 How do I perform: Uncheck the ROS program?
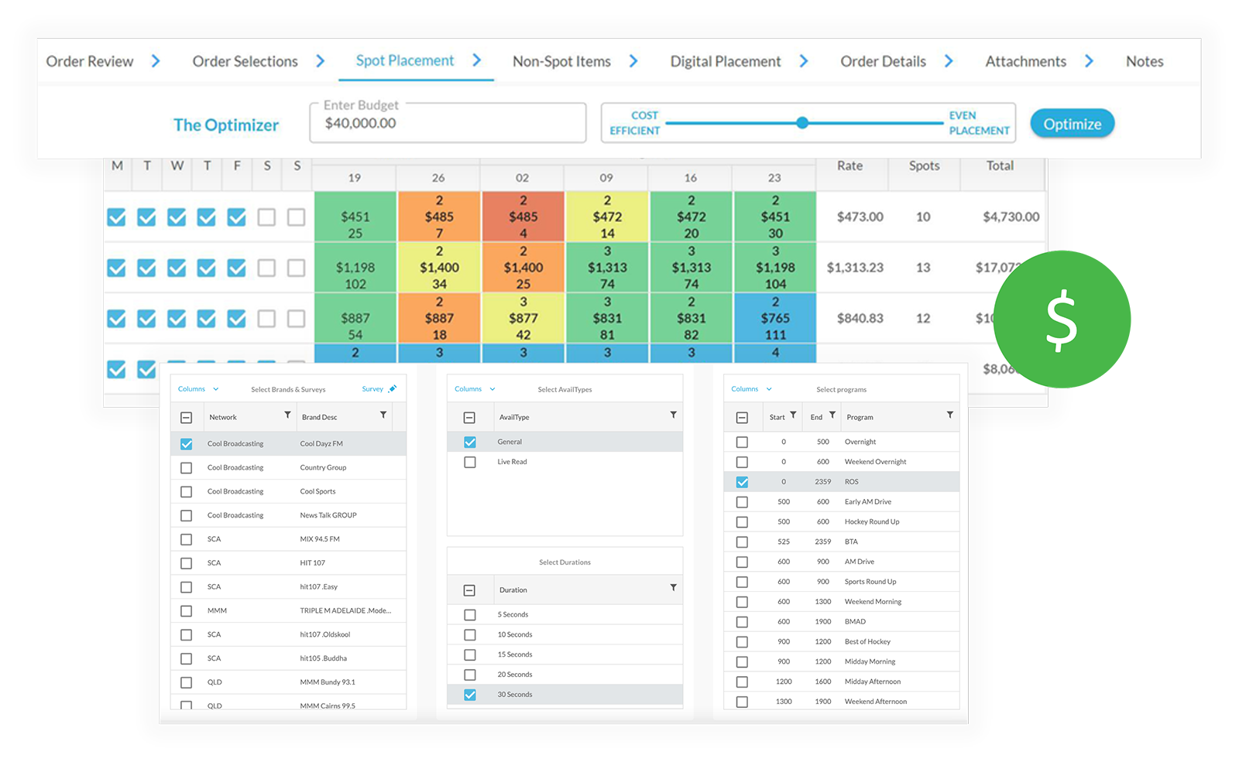coord(742,482)
